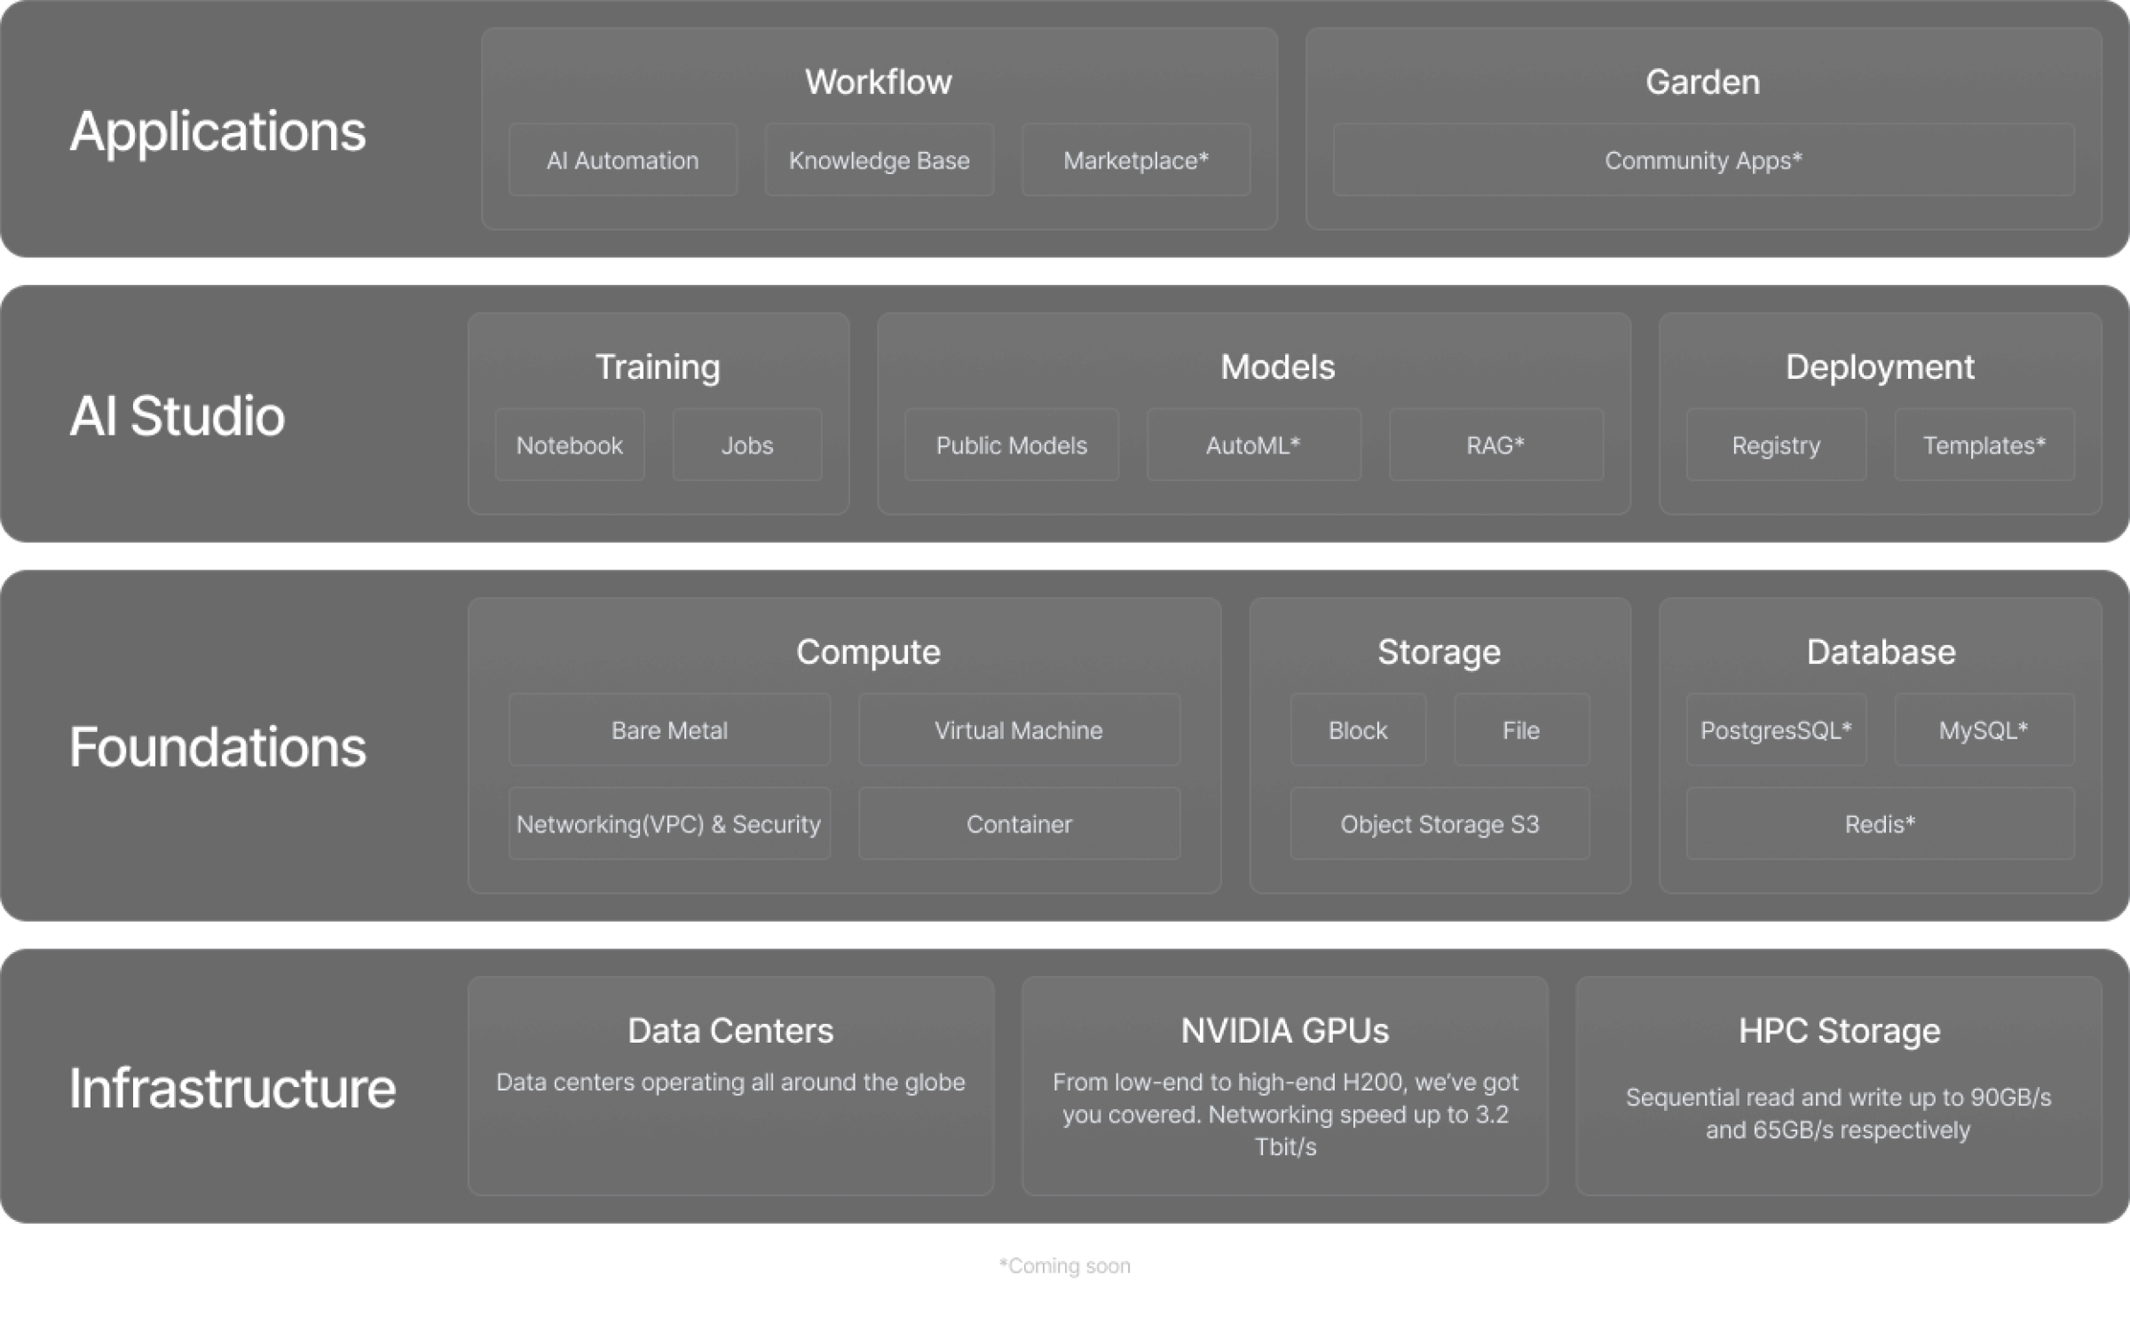Click the '*Coming soon' footnote
Viewport: 2130px width, 1331px height.
tap(1065, 1265)
